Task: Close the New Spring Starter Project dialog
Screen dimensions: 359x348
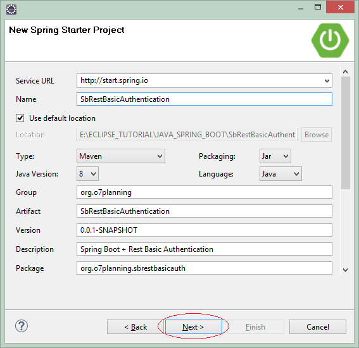Action: (340, 8)
